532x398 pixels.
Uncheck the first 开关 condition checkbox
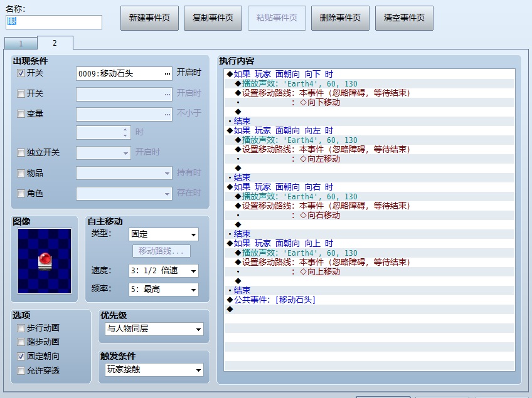tap(21, 73)
